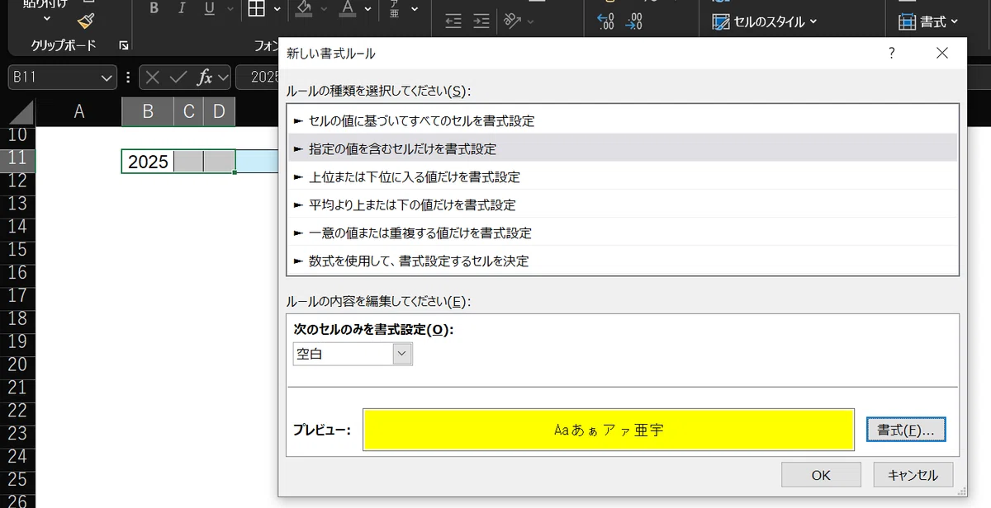The width and height of the screenshot is (991, 508).
Task: Apply cell borders with the border icon
Action: click(x=256, y=9)
